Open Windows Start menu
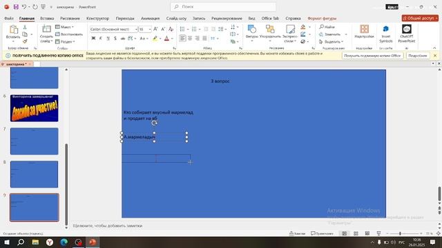This screenshot has width=442, height=248. click(6, 242)
